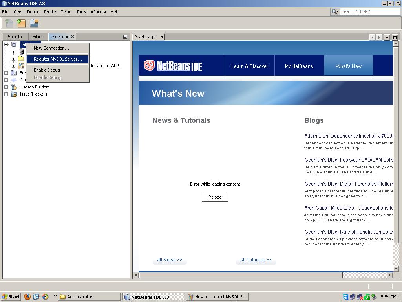402x302 pixels.
Task: Expand the Cloud tree node
Action: pyautogui.click(x=6, y=80)
